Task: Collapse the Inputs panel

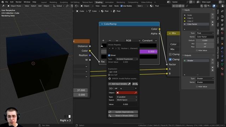Action: 183,10
